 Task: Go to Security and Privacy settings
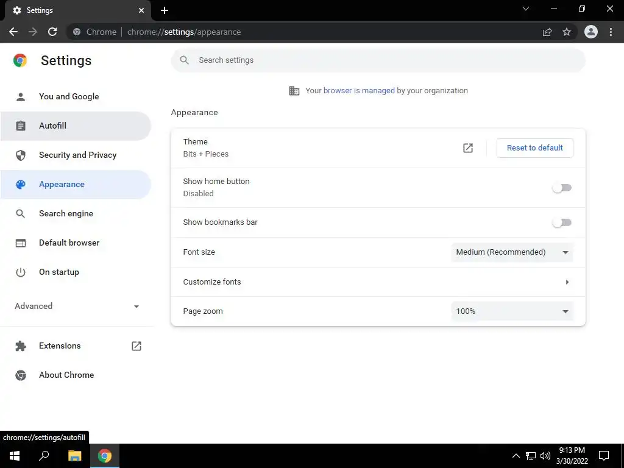76,155
